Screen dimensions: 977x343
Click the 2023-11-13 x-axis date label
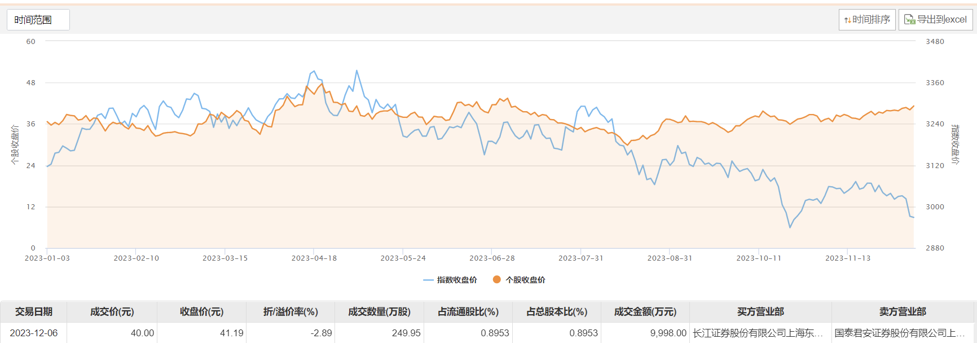(848, 258)
